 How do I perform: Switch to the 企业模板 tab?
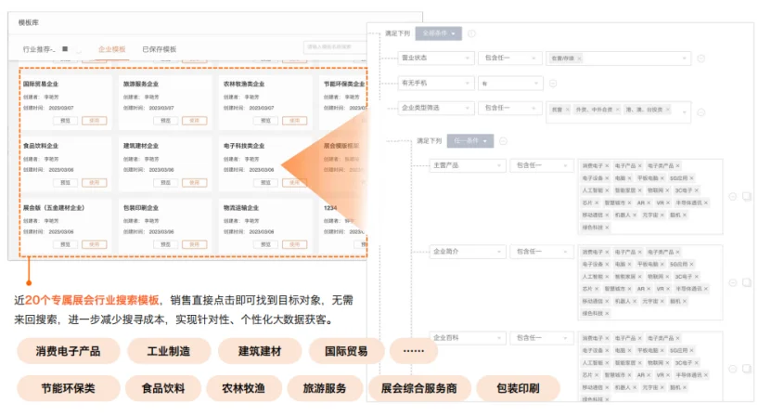[x=112, y=49]
